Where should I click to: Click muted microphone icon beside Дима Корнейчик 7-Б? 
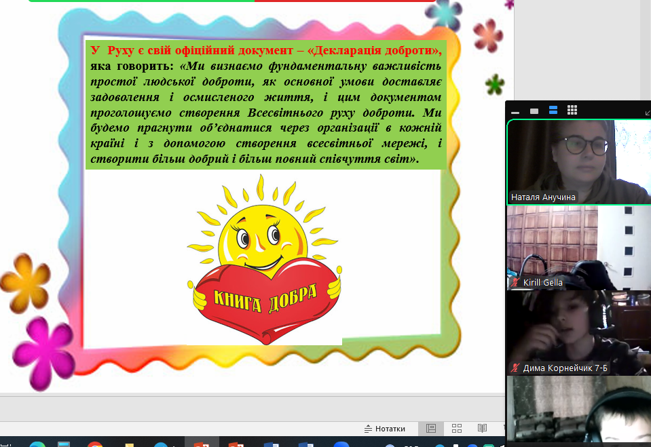click(515, 368)
